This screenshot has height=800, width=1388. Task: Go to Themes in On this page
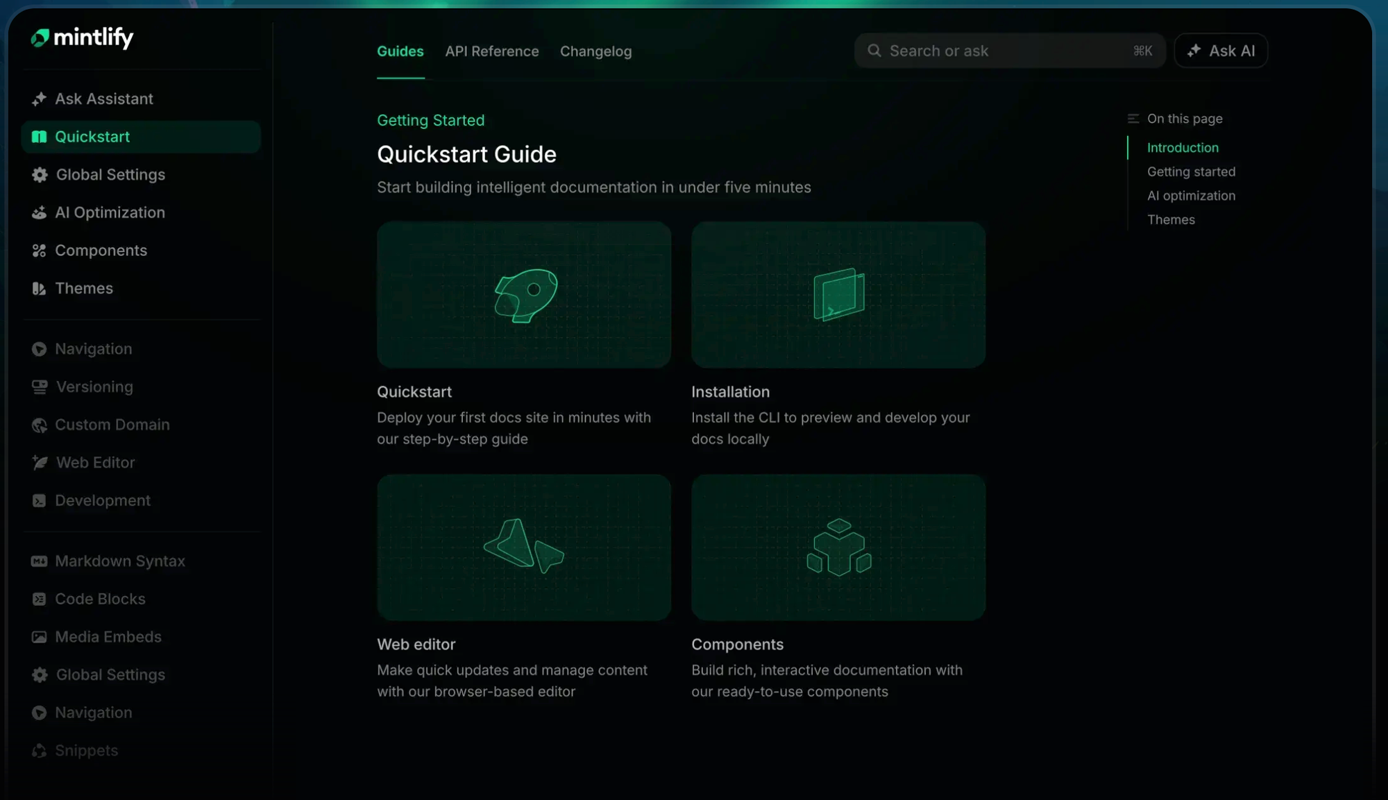(1171, 220)
